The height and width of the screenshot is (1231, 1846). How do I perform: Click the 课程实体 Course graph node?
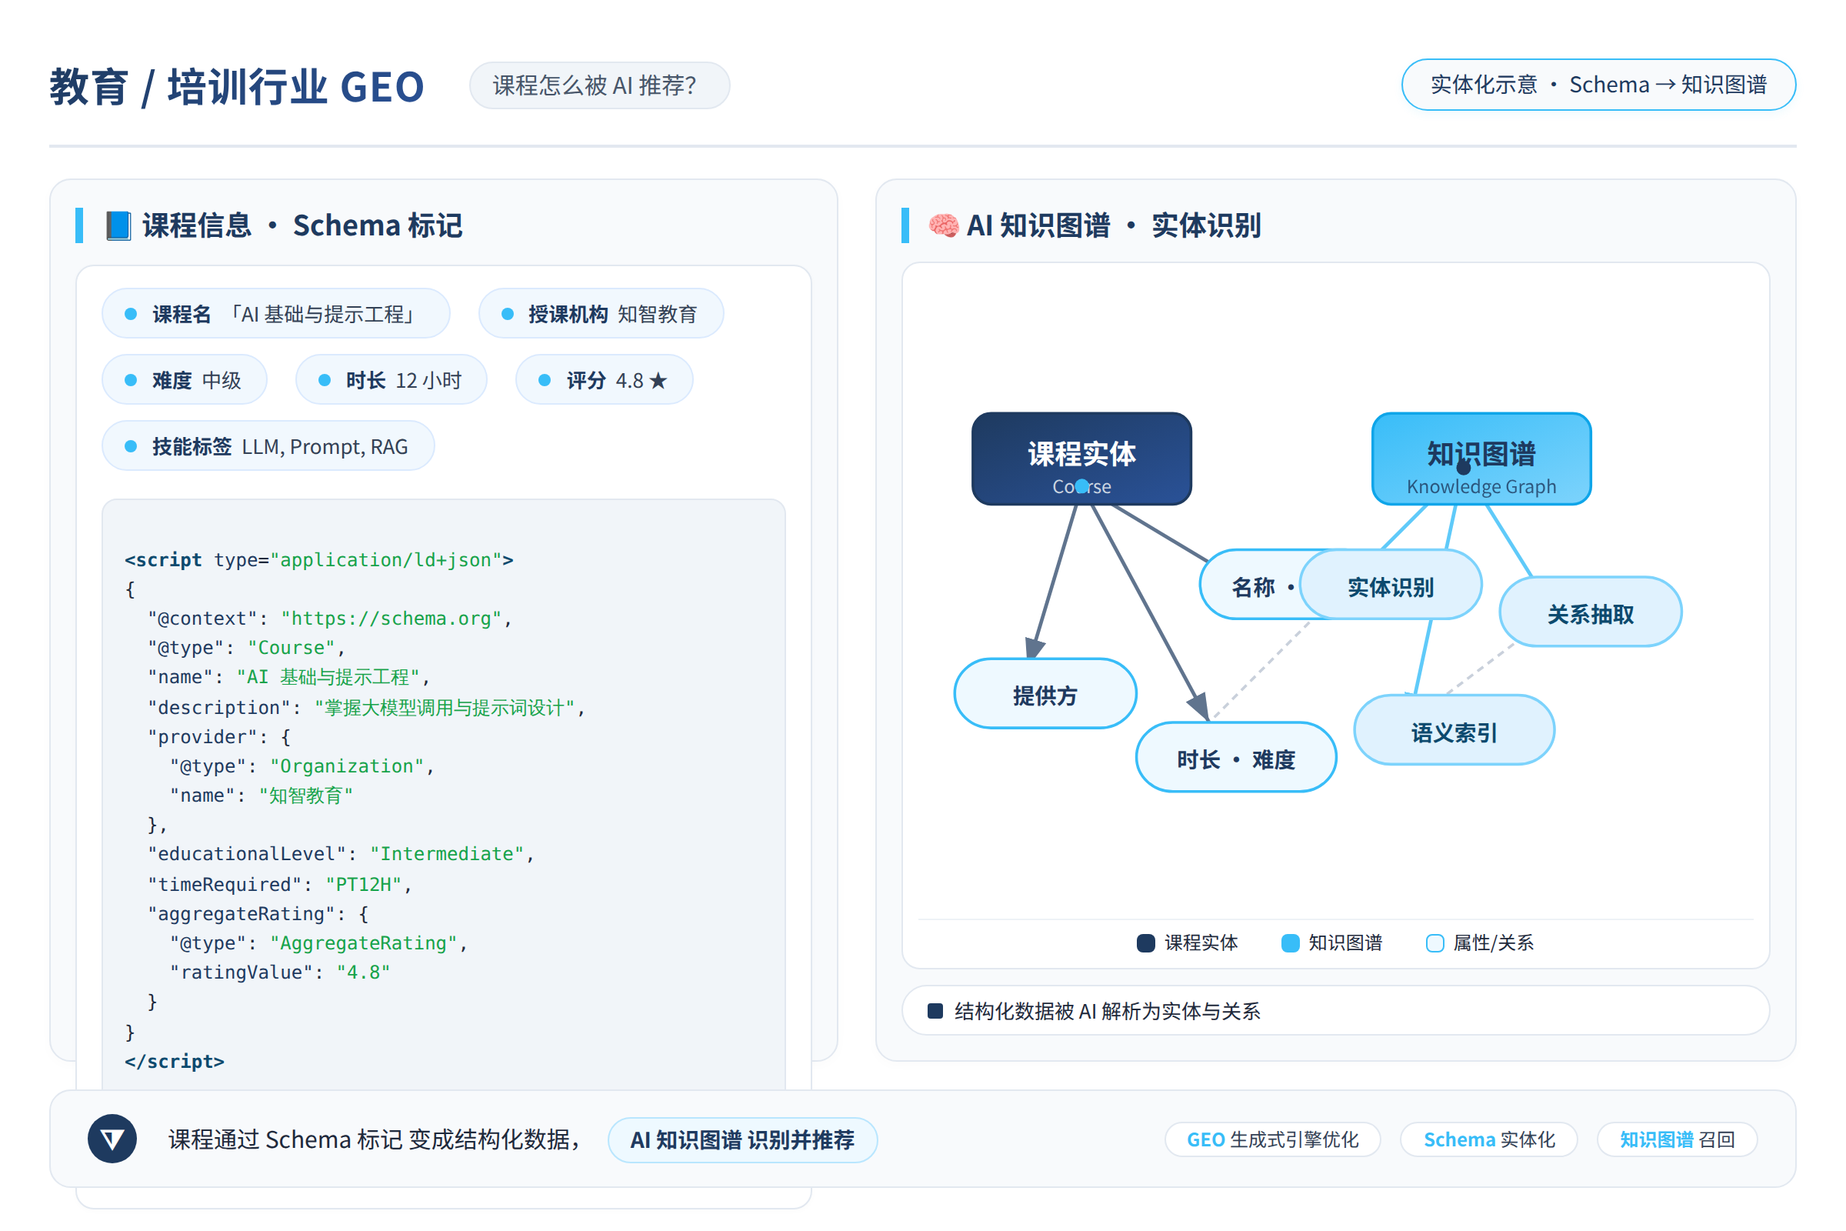(x=1081, y=459)
